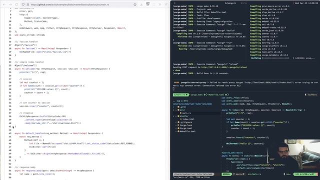Click the line position segment in statusline
Screen dimensions: 320x180
pyautogui.click(x=305, y=174)
